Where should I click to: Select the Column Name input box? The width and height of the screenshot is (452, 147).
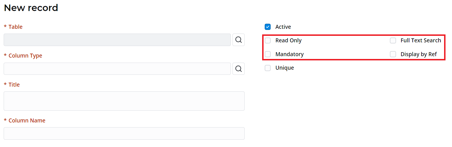[x=124, y=133]
